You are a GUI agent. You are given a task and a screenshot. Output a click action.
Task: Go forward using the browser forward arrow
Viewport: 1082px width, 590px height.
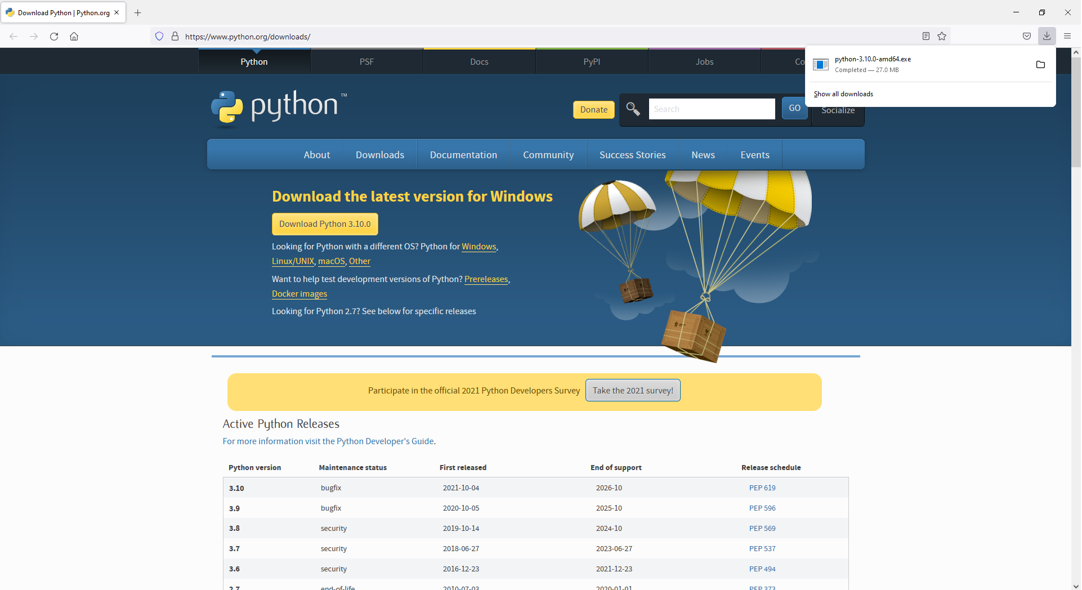click(x=34, y=37)
